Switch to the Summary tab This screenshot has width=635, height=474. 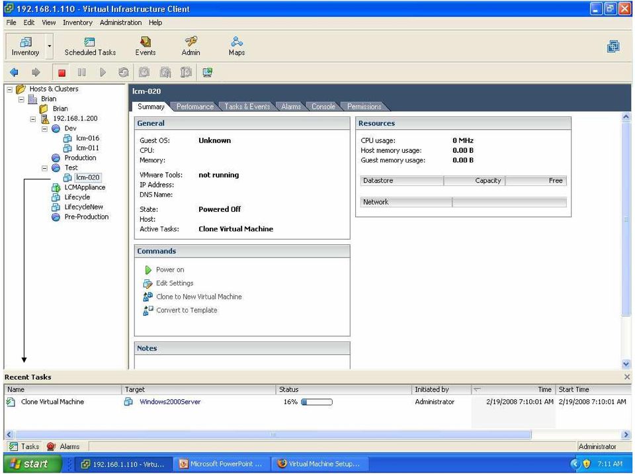coord(151,107)
